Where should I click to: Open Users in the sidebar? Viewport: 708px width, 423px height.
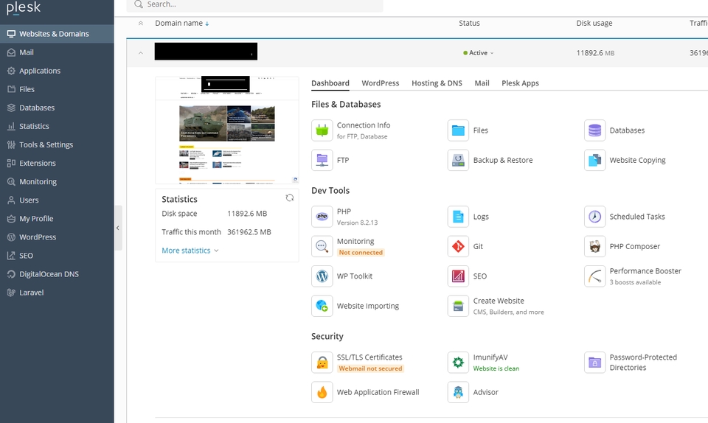[x=57, y=200]
